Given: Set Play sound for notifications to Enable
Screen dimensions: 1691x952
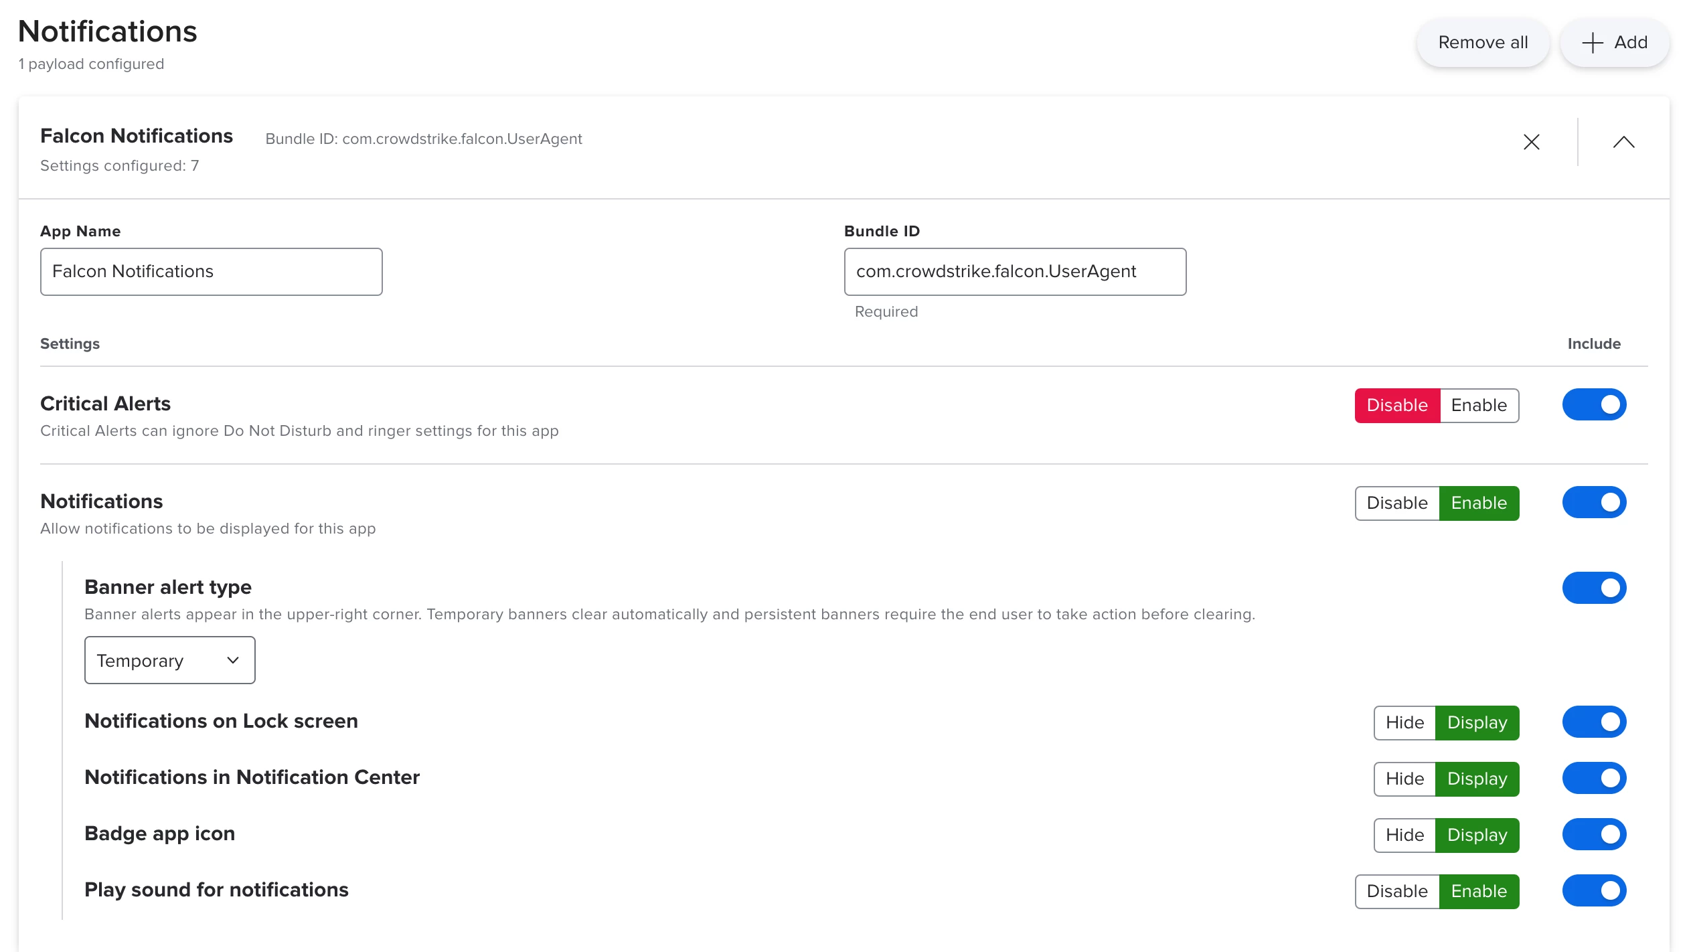Looking at the screenshot, I should (1479, 891).
